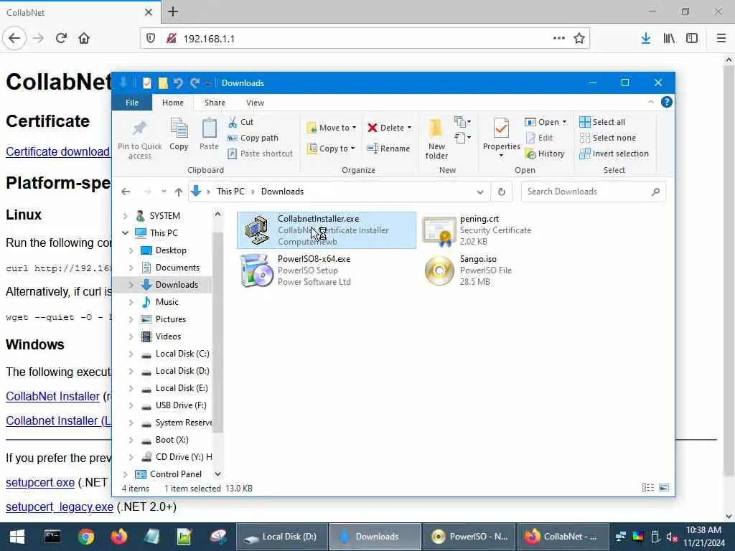735x551 pixels.
Task: Open Chrome from the taskbar
Action: (86, 537)
